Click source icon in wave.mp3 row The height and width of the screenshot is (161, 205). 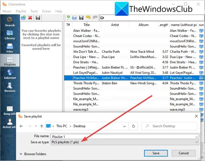pyautogui.click(x=201, y=109)
